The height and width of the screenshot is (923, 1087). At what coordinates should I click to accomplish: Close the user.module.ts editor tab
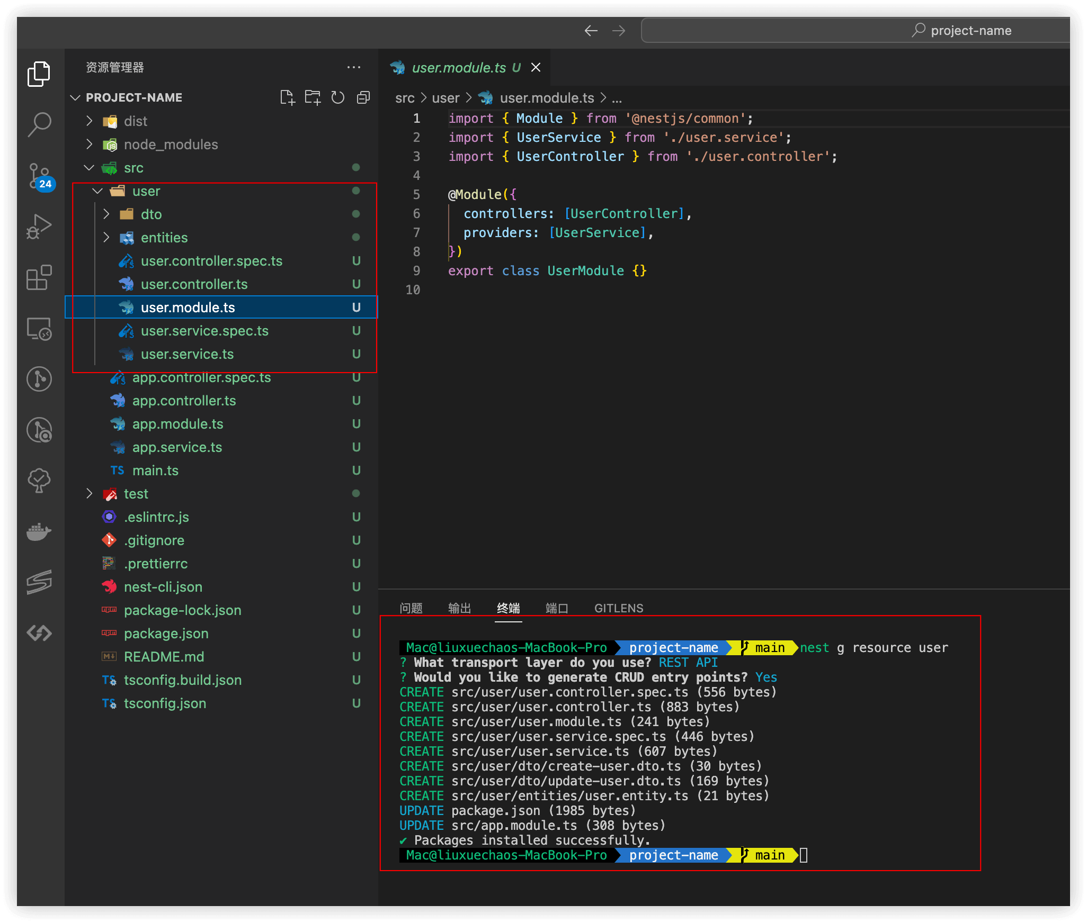(536, 67)
